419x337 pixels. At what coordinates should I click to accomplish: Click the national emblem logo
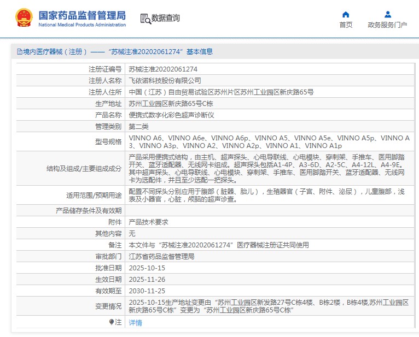(24, 17)
